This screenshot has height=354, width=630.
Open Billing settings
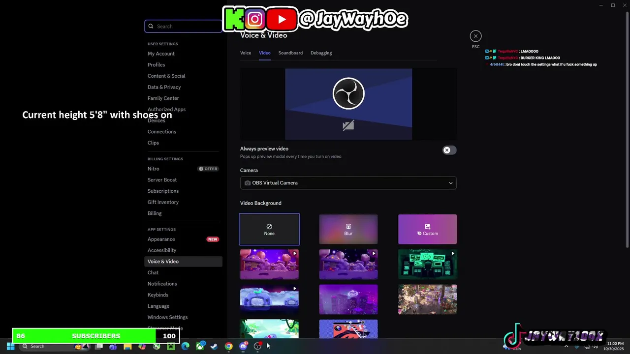[183, 213]
